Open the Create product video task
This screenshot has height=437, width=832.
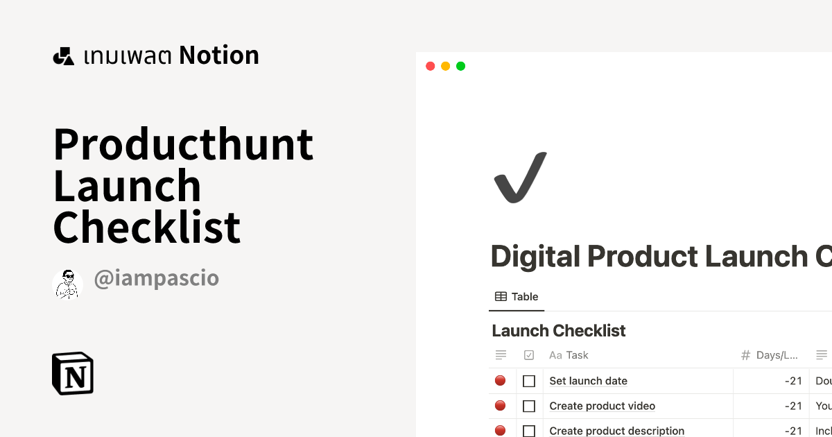(602, 406)
